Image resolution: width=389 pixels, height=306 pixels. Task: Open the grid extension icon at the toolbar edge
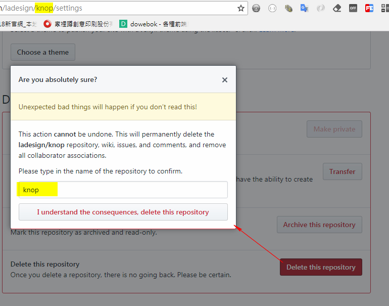(385, 8)
